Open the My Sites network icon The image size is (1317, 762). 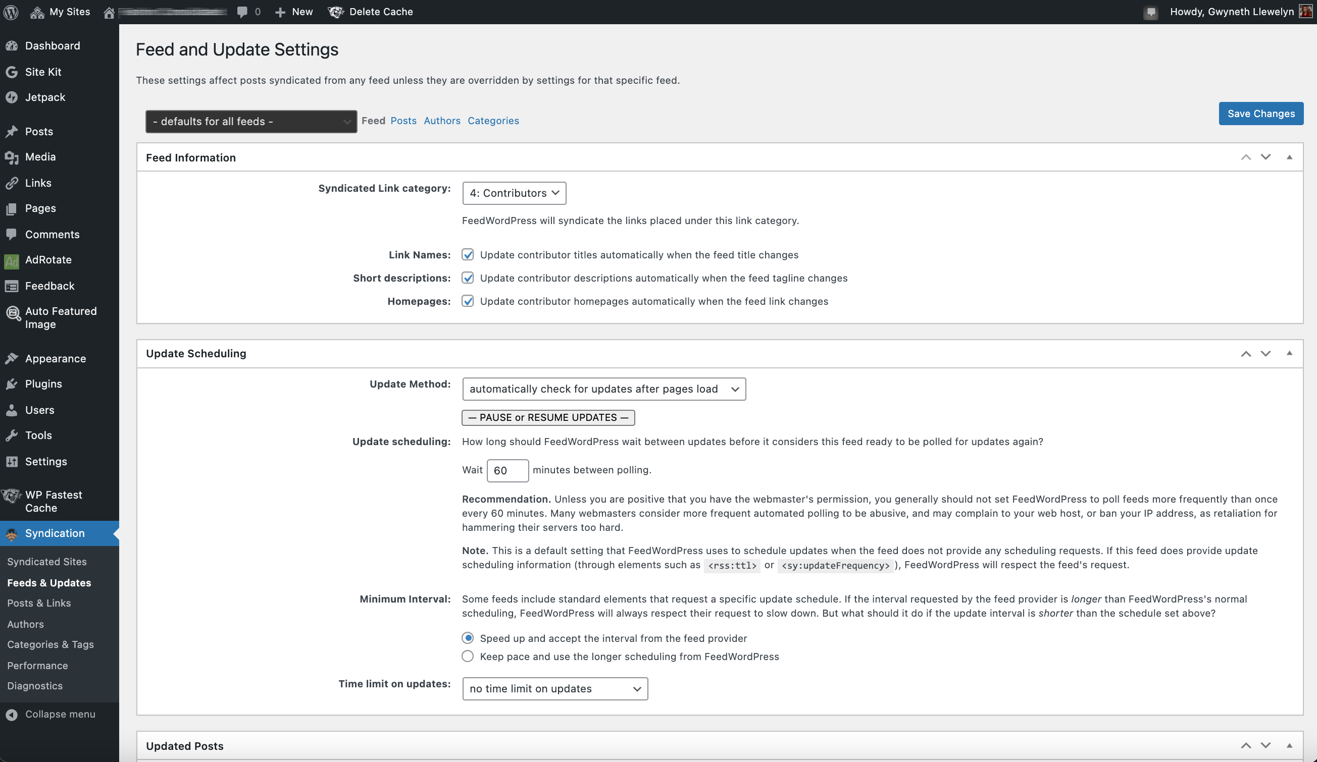click(x=36, y=12)
